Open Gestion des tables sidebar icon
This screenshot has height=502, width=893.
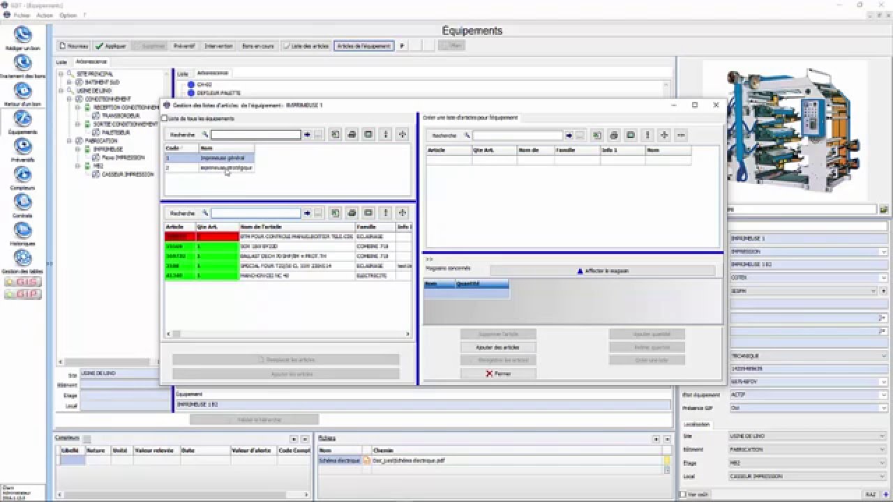(23, 258)
